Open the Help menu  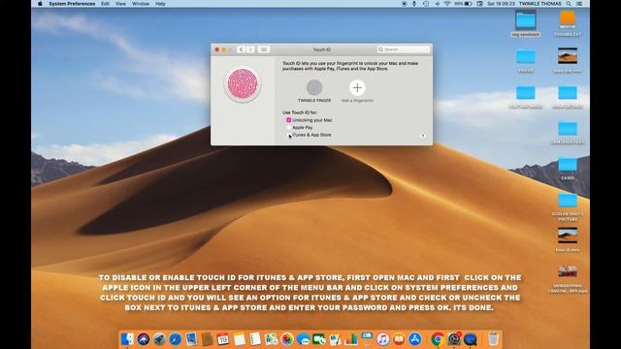[160, 4]
